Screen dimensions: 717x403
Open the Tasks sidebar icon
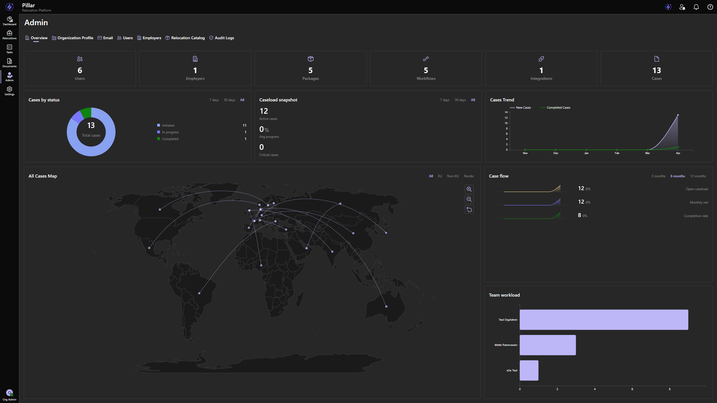[x=10, y=49]
